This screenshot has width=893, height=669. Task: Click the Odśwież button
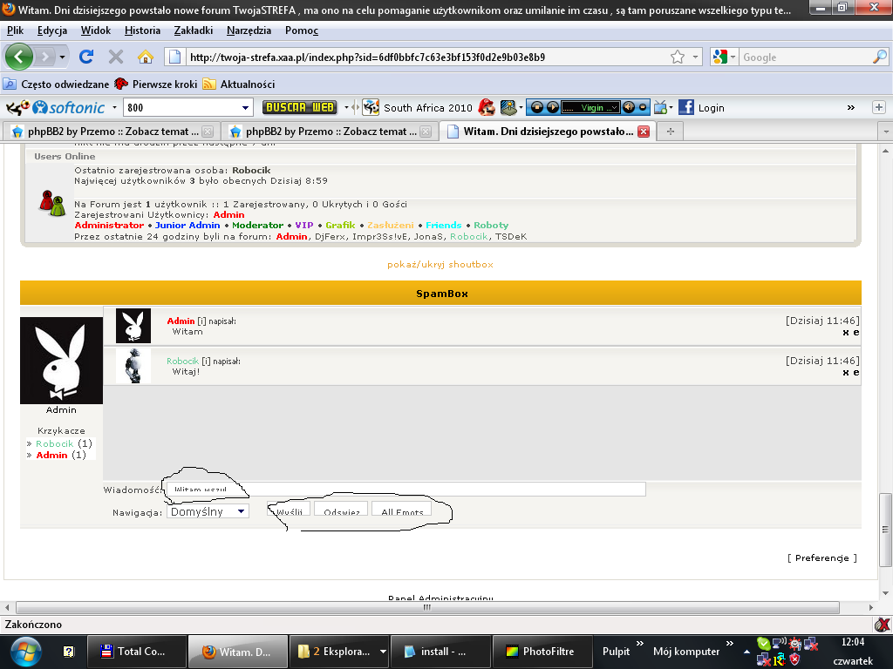(x=342, y=510)
